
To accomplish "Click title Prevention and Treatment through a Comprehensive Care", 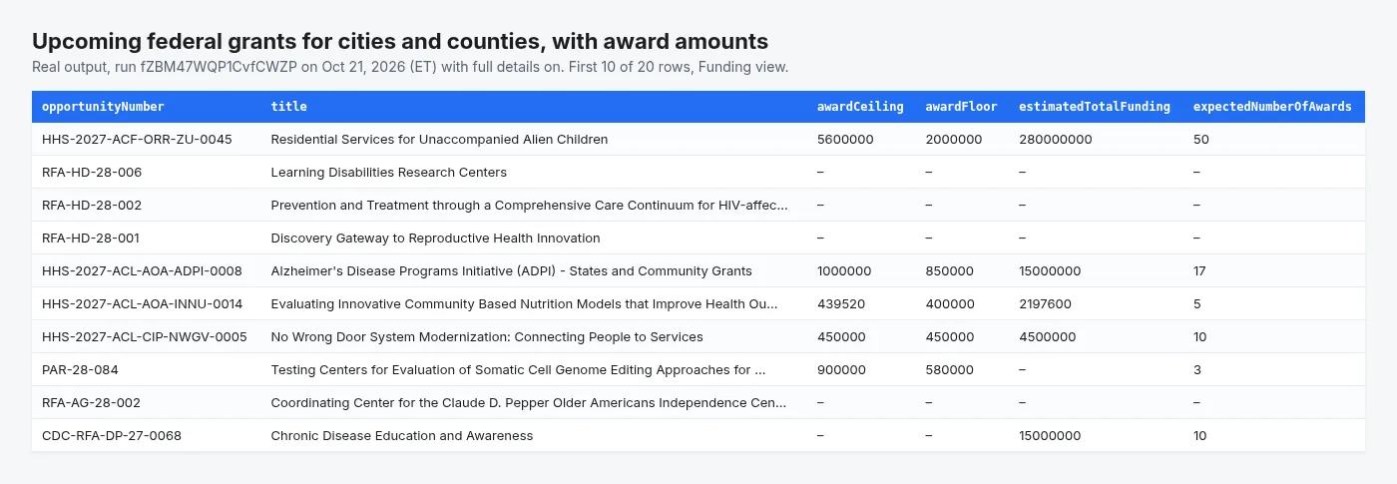I will pyautogui.click(x=530, y=206).
